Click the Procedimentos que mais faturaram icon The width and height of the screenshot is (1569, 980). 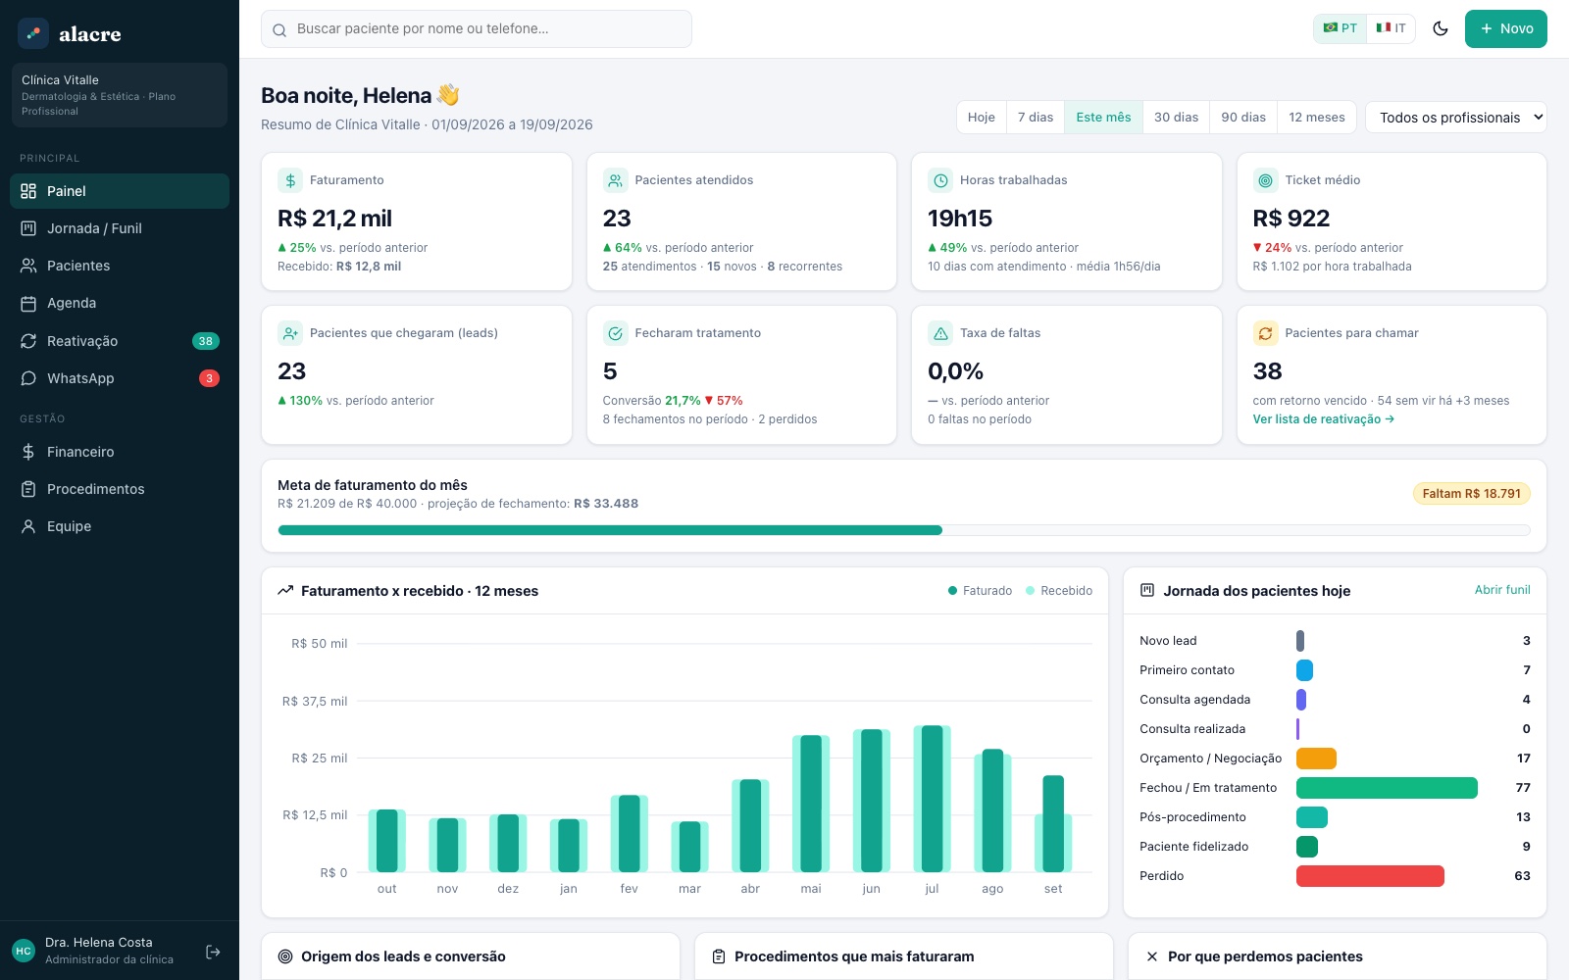tap(719, 956)
